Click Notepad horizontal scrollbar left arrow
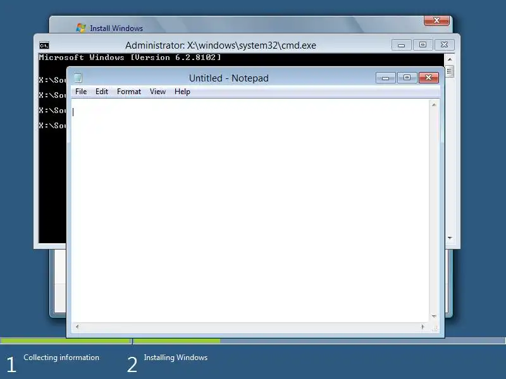The width and height of the screenshot is (506, 379). coord(77,327)
